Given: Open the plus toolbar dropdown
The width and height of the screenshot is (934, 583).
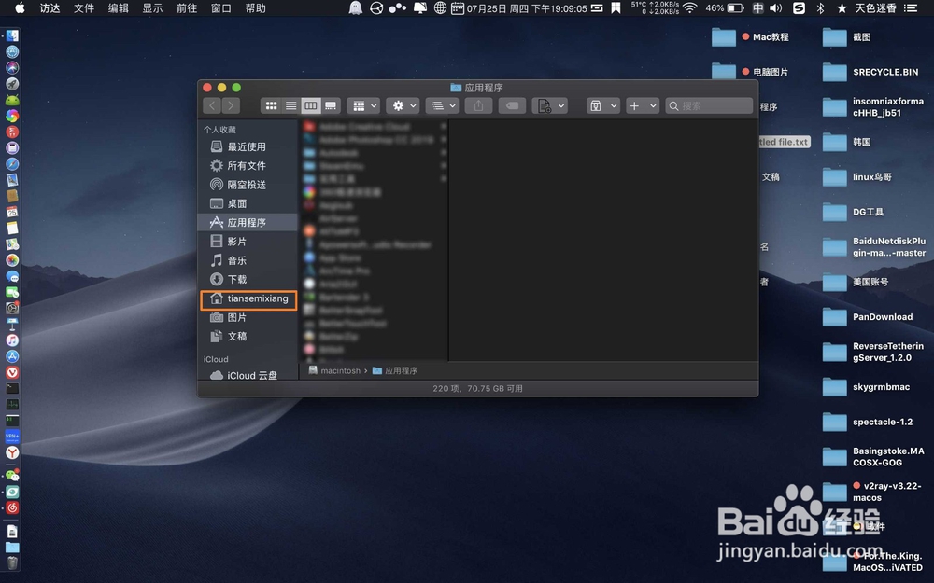Looking at the screenshot, I should [643, 106].
